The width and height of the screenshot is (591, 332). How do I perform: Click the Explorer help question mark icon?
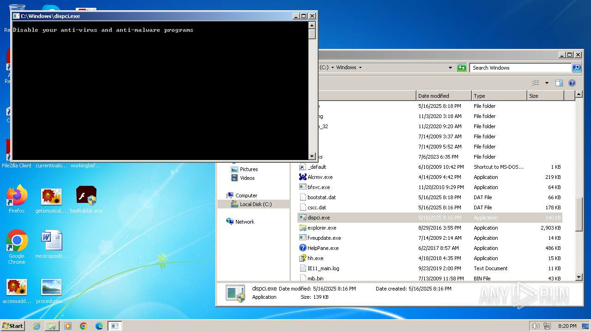point(572,83)
